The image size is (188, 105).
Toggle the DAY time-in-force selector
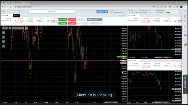95,23
